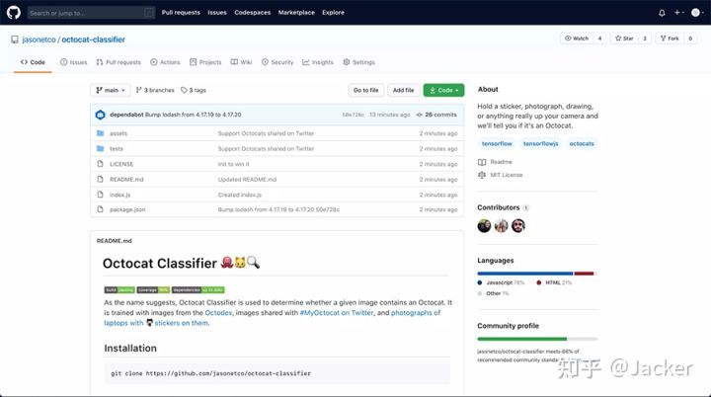Open Pull requests in top navigation

(181, 13)
